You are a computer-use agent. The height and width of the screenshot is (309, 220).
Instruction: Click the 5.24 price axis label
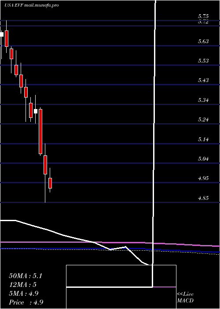[203, 120]
